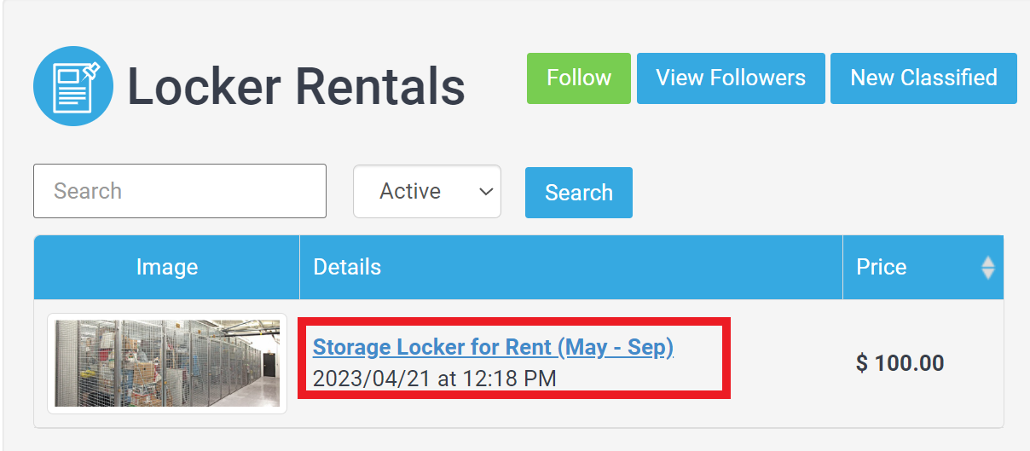Viewport: 1030px width, 451px height.
Task: Create a New Classified
Action: (923, 78)
